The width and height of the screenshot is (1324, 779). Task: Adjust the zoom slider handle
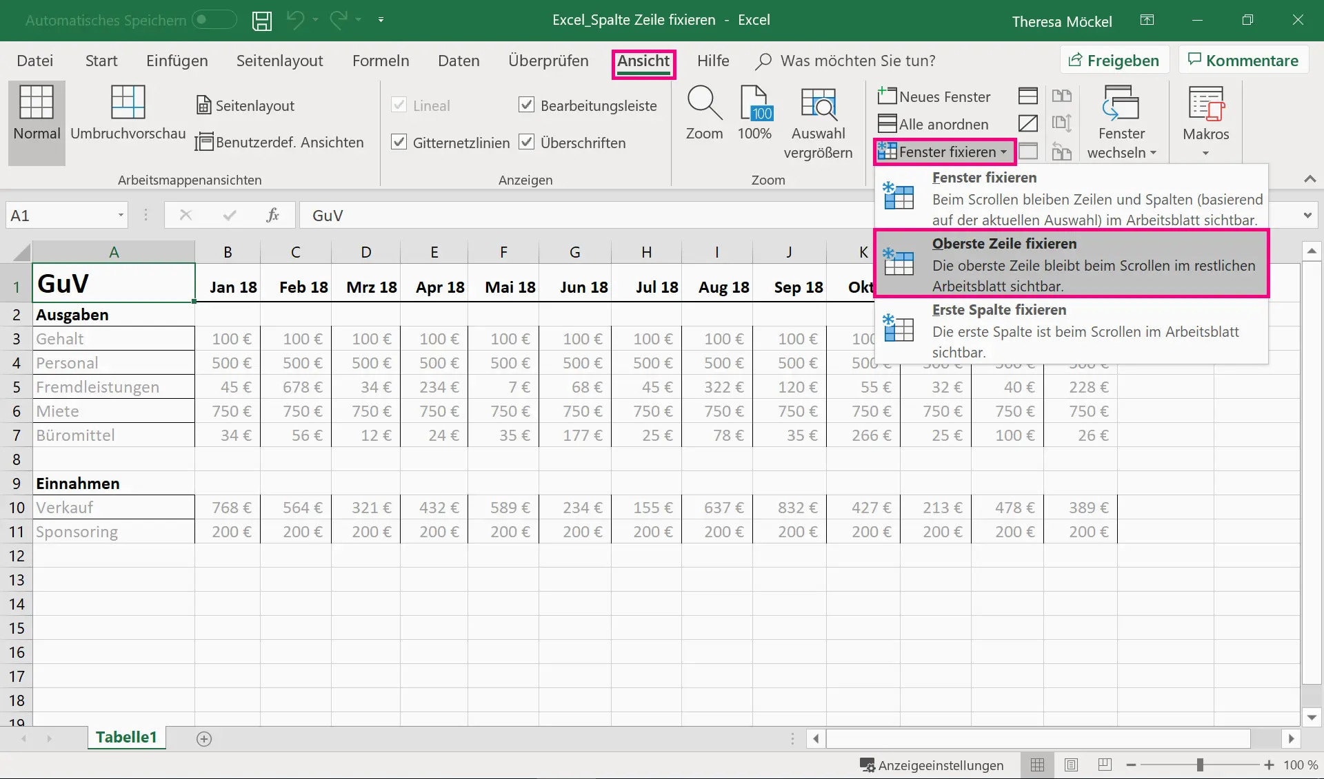1200,765
